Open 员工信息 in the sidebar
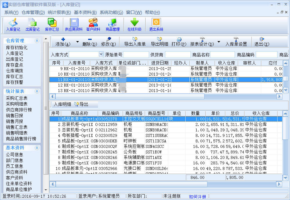This screenshot has height=200, width=290. 14,166
